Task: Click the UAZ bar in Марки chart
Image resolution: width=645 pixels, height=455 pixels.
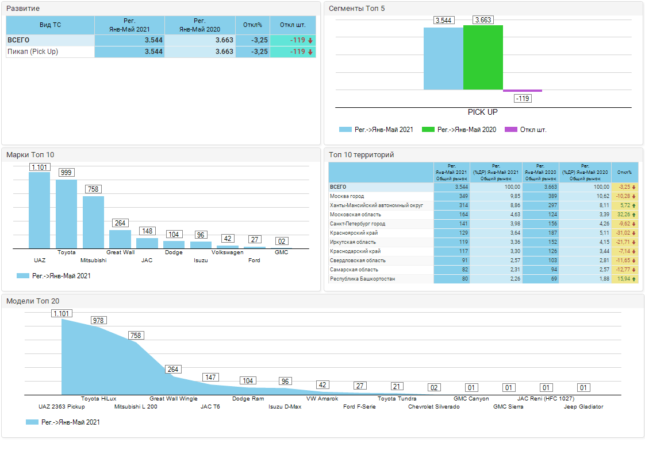Action: click(40, 210)
